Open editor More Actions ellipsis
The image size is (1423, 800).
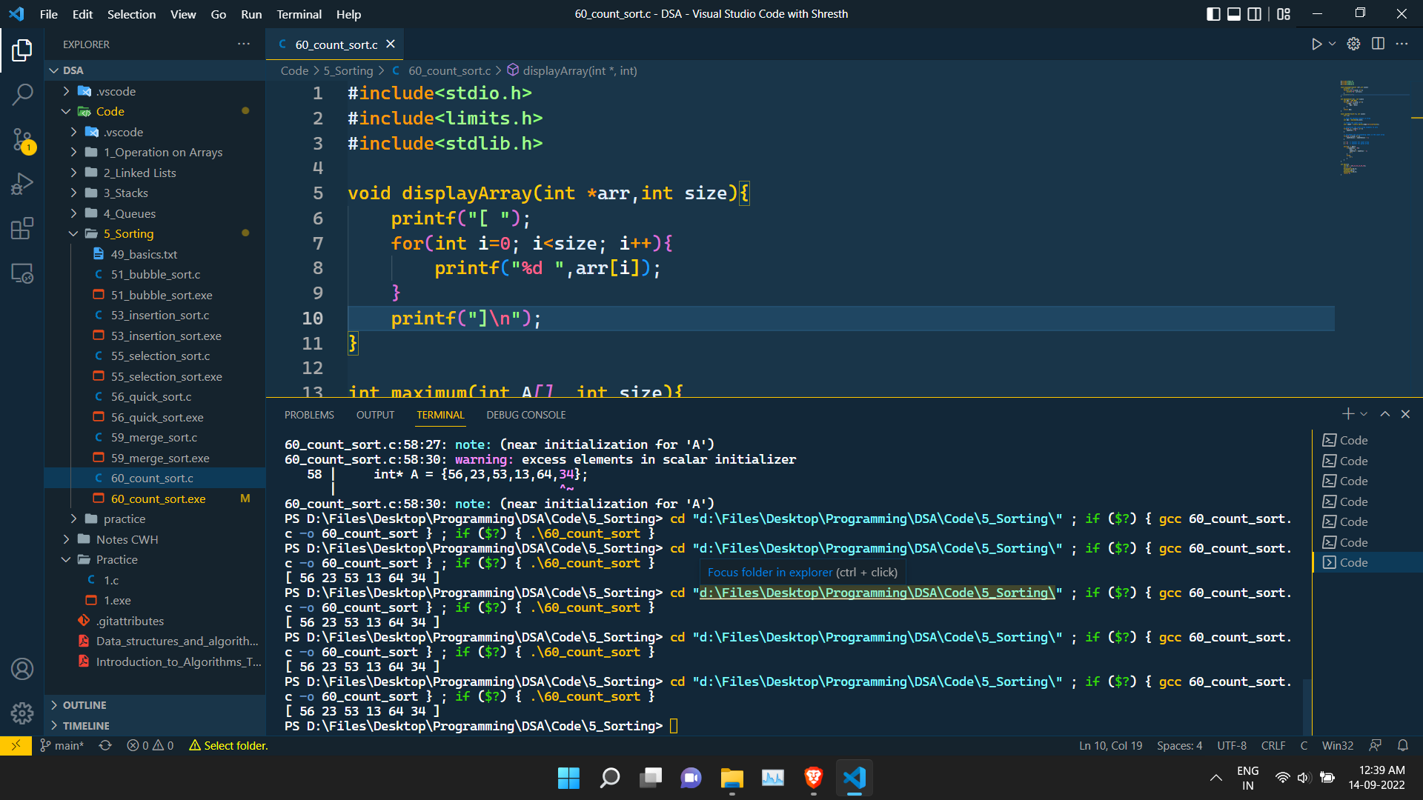(x=1402, y=44)
